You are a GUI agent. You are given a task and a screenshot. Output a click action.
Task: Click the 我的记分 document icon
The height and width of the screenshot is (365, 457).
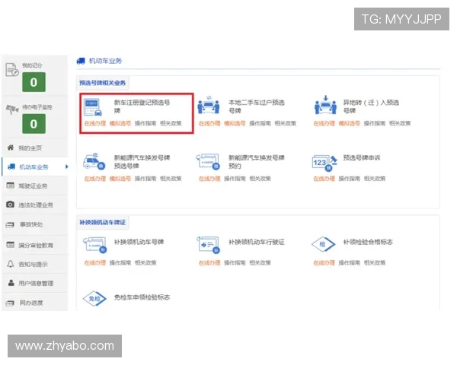point(12,70)
